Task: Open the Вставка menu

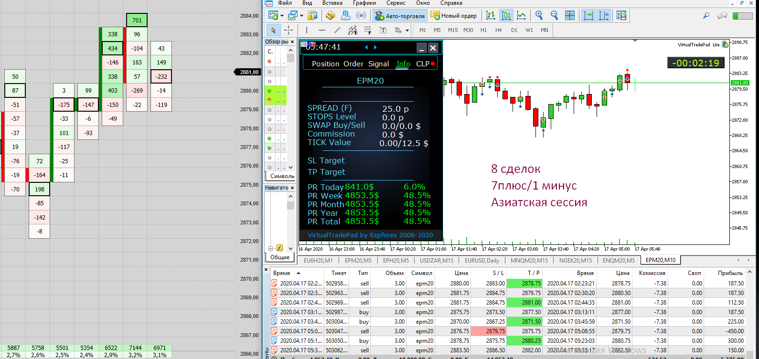Action: [332, 3]
